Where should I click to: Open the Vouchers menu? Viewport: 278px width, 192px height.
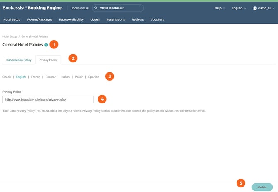coord(157,19)
